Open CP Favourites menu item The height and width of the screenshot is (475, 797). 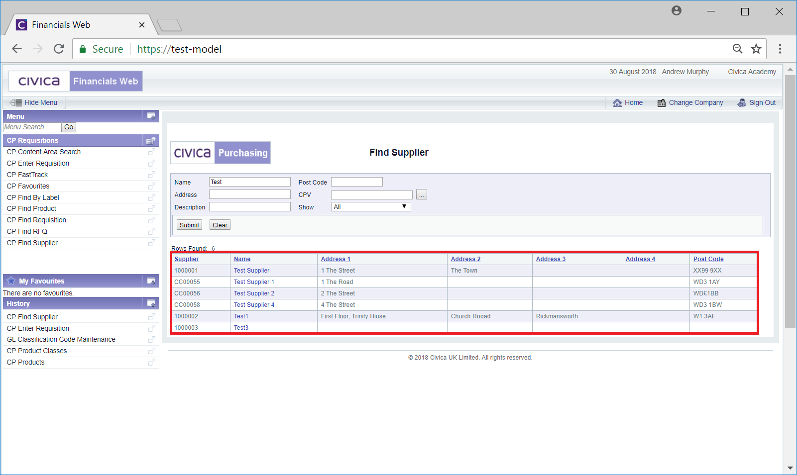pyautogui.click(x=28, y=186)
